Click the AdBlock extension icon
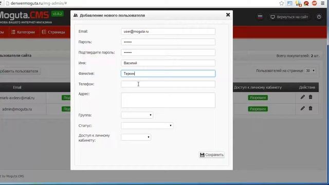The height and width of the screenshot is (185, 329). [314, 3]
